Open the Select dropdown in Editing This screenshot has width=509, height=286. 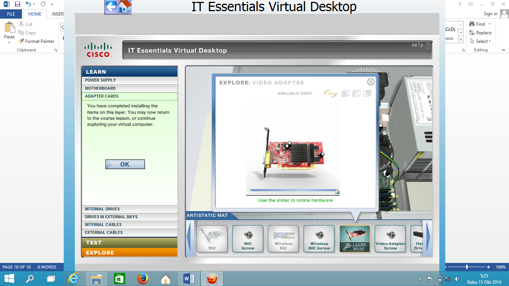click(x=481, y=41)
